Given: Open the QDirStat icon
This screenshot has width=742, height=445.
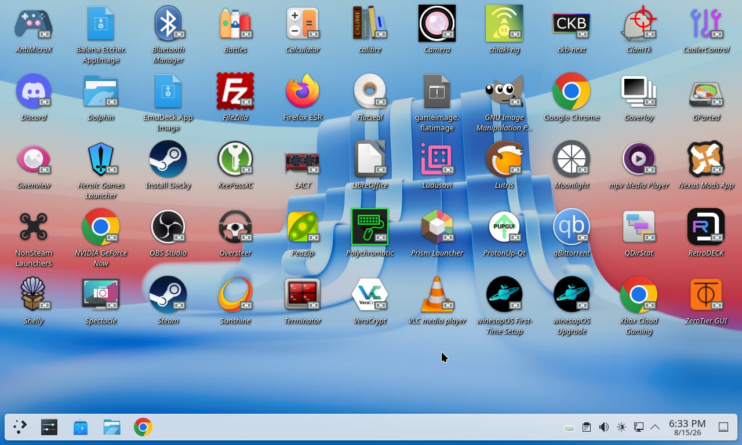Looking at the screenshot, I should click(639, 227).
